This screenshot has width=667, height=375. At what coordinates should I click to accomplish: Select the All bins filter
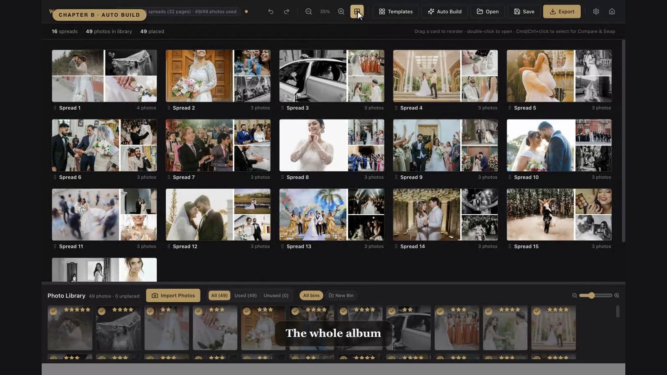pyautogui.click(x=311, y=295)
